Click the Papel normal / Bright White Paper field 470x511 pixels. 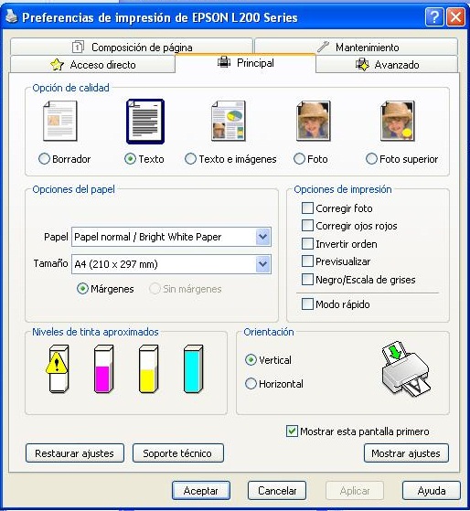pyautogui.click(x=171, y=237)
